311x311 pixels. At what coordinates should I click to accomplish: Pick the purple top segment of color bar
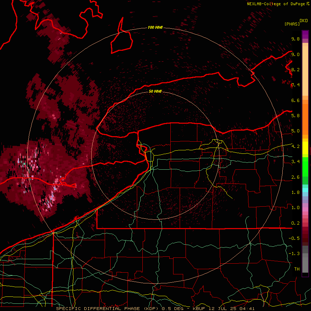(x=305, y=35)
